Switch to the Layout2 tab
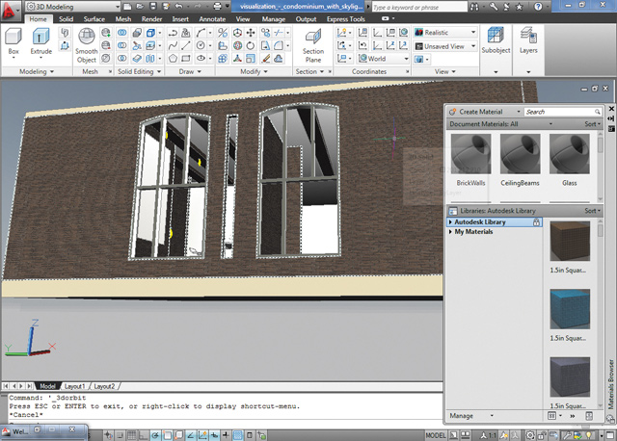The width and height of the screenshot is (617, 441). (x=104, y=386)
